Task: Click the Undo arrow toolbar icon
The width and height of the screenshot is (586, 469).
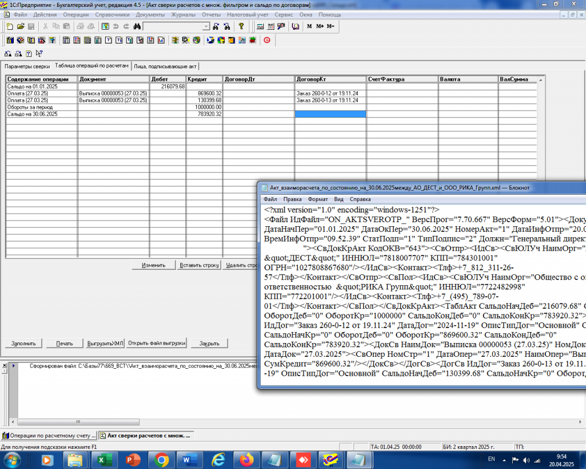Action: tap(116, 26)
